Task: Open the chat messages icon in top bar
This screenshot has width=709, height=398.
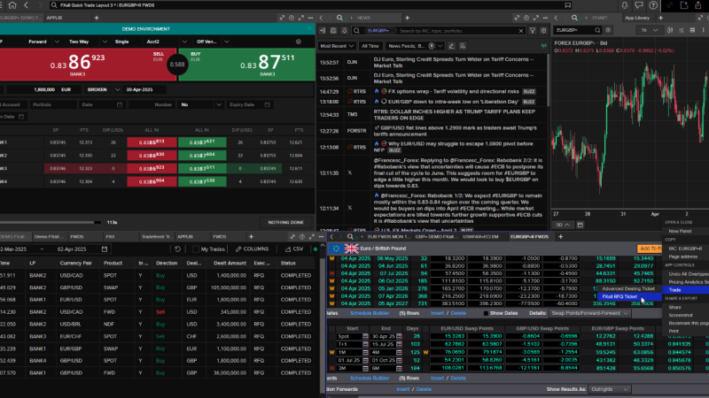Action: [638, 5]
